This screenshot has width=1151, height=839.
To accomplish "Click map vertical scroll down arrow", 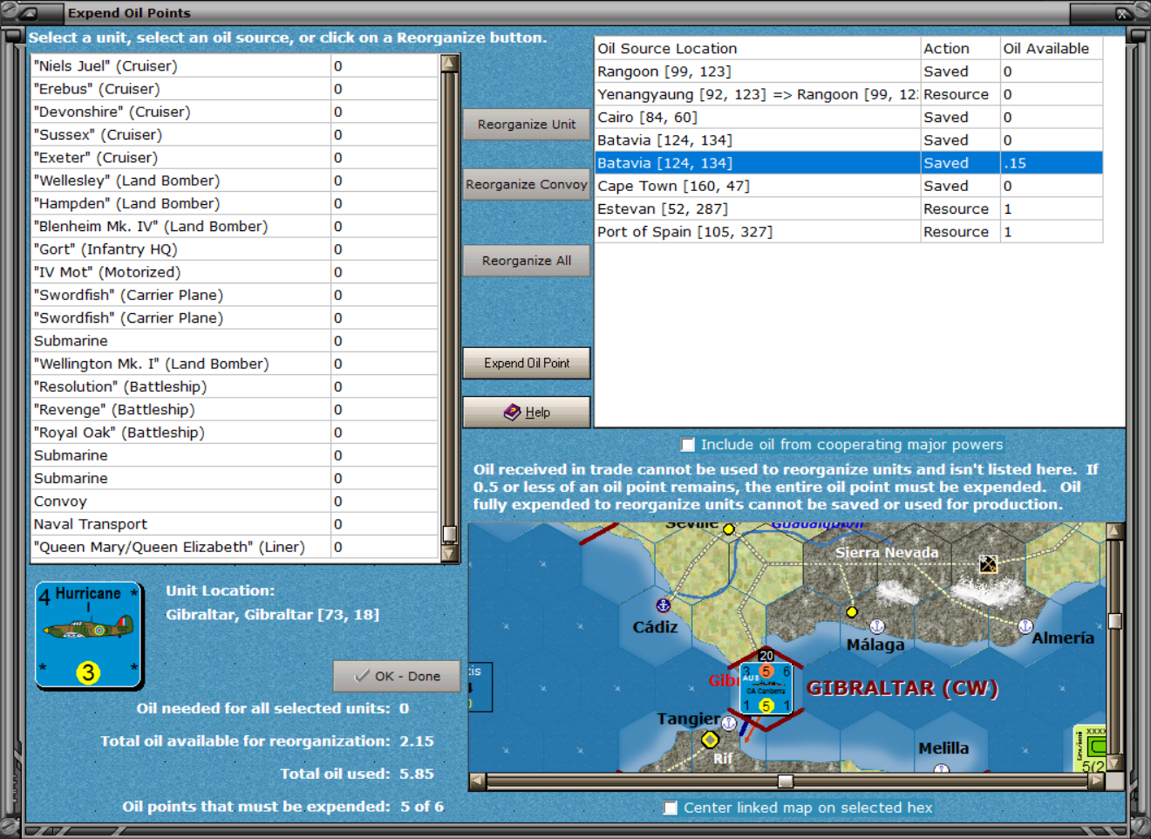I will pos(1114,763).
